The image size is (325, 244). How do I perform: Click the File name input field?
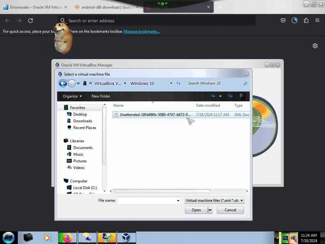point(147,200)
